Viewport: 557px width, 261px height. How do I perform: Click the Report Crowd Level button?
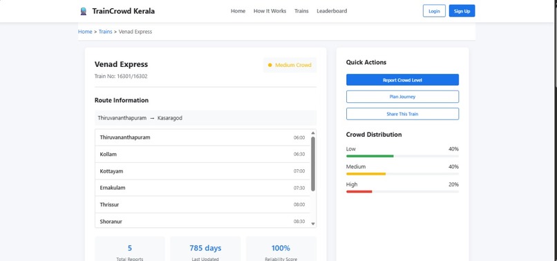(402, 80)
